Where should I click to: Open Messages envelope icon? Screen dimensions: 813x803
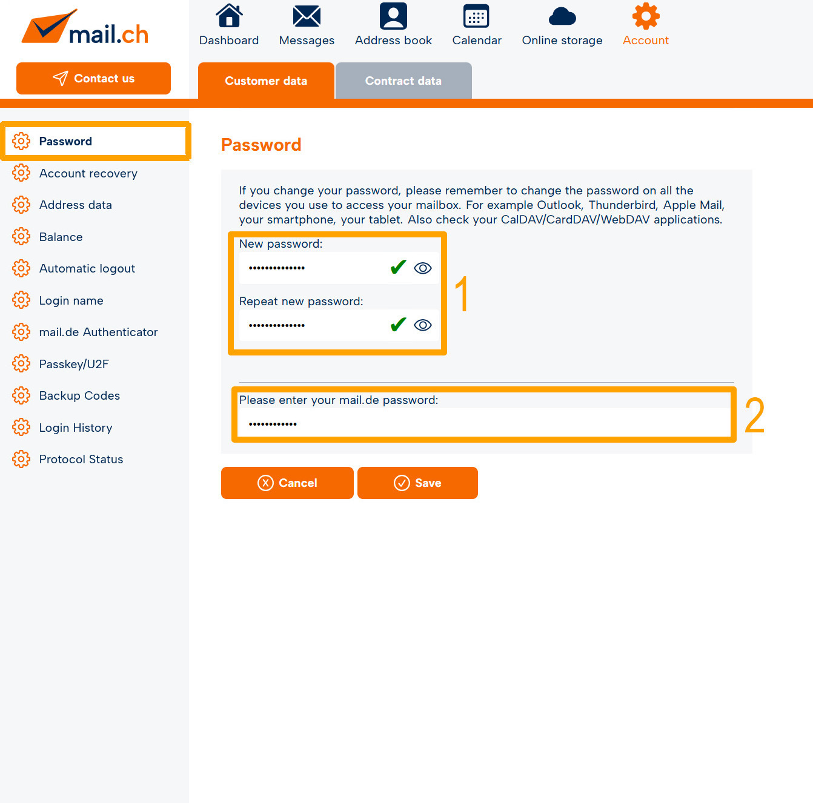tap(307, 16)
